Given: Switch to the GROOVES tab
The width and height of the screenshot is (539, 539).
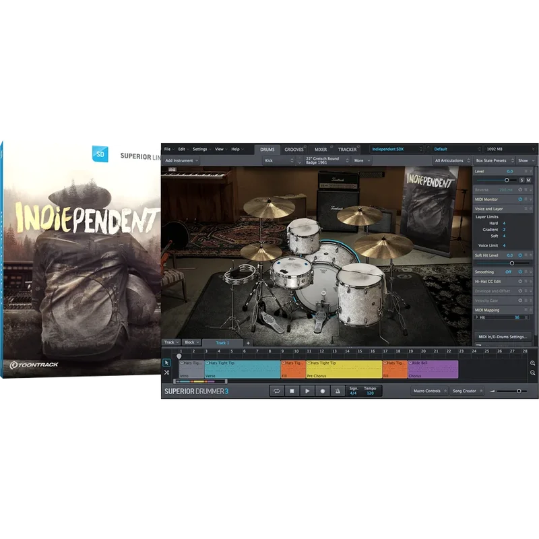Looking at the screenshot, I should pos(294,150).
